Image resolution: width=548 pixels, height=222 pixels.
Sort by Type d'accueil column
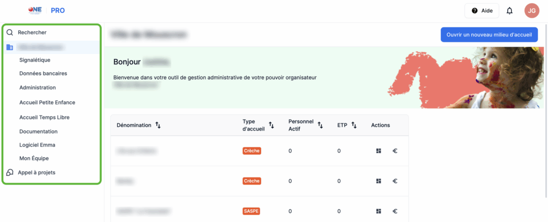(271, 125)
